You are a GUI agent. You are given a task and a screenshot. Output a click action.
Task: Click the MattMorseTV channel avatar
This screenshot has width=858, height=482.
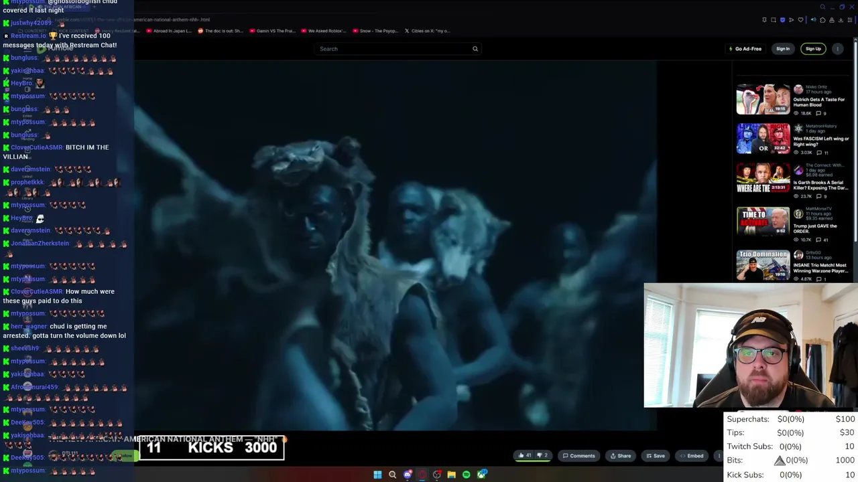(x=798, y=214)
